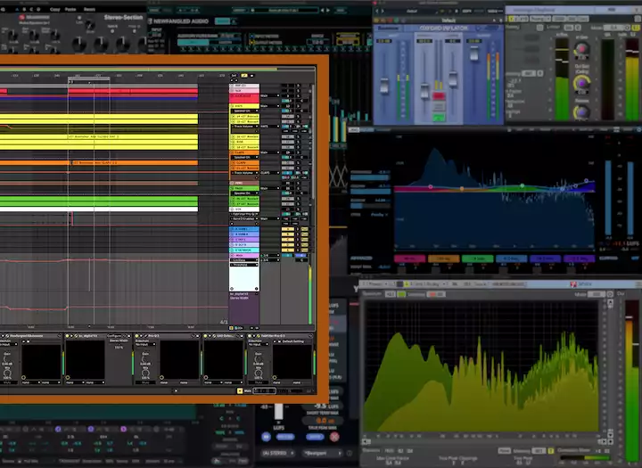The width and height of the screenshot is (642, 468).
Task: Toggle the green button in Oxford Inflator
Action: (x=437, y=116)
